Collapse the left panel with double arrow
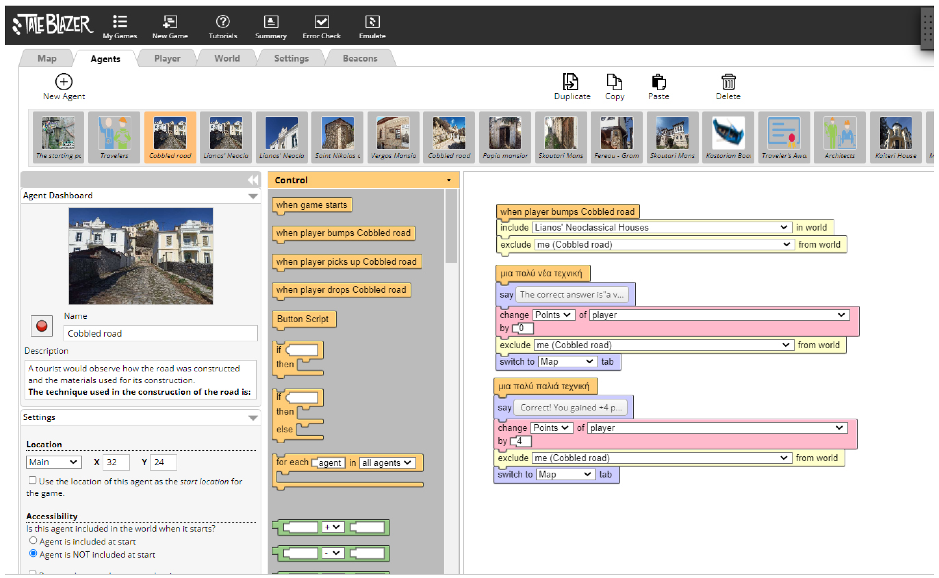The image size is (939, 578). [253, 180]
